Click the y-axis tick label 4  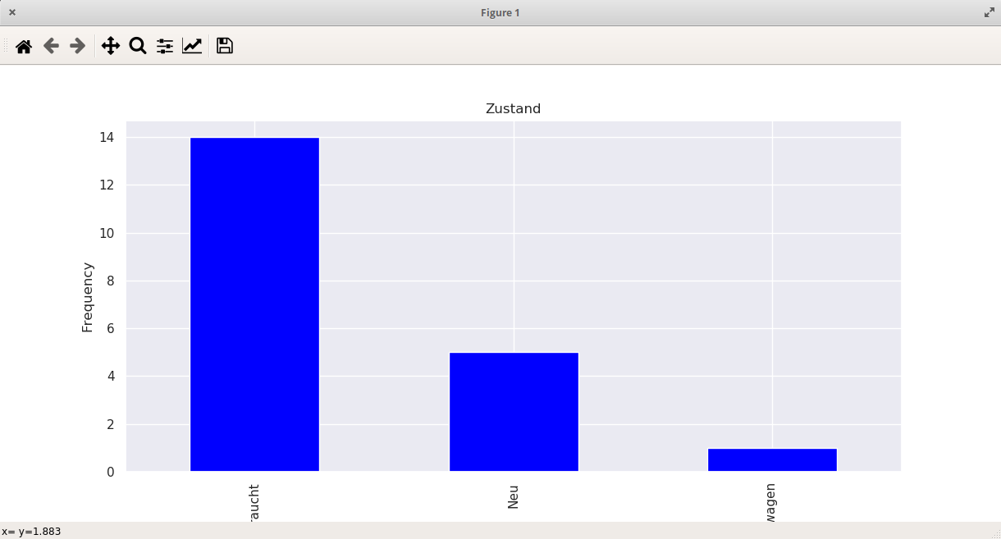coord(111,377)
